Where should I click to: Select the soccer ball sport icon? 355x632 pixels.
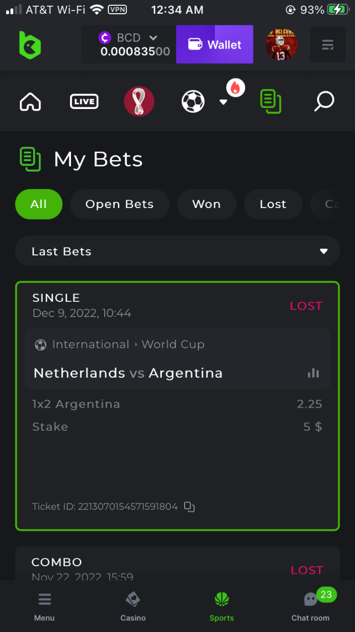(x=193, y=101)
